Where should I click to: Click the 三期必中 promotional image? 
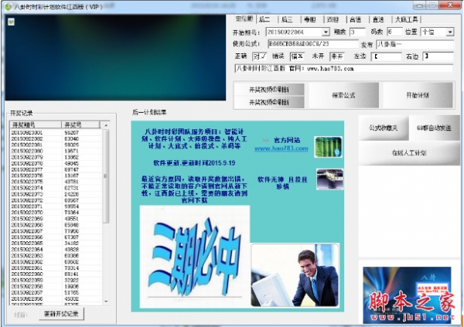pyautogui.click(x=195, y=257)
